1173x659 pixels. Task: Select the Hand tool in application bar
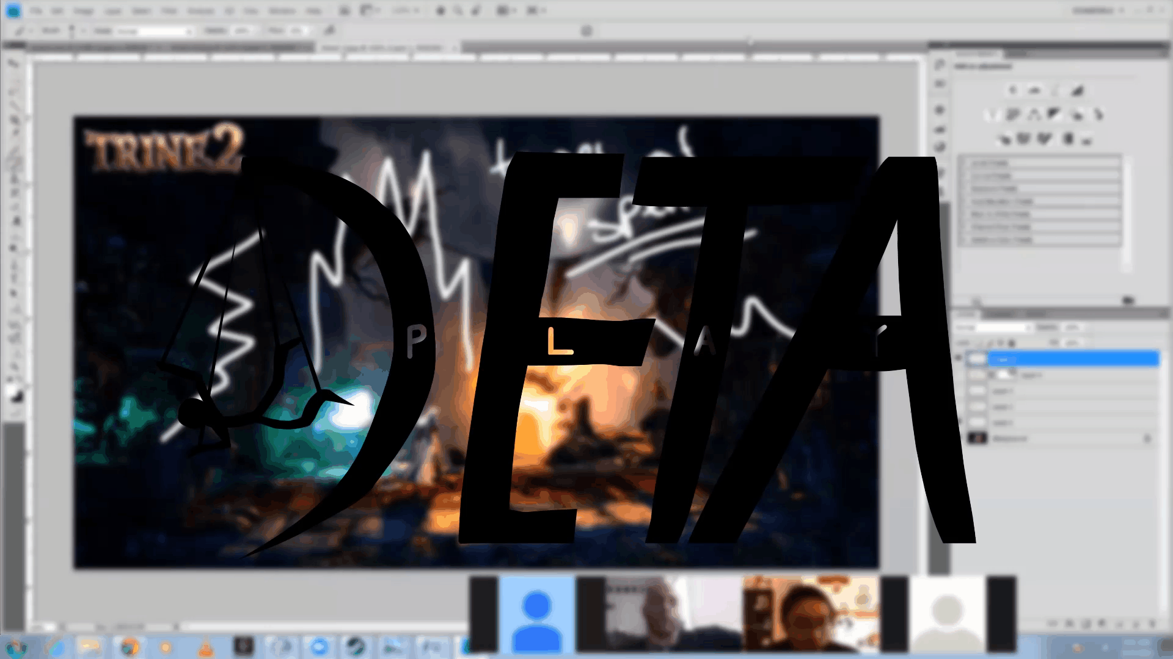440,10
